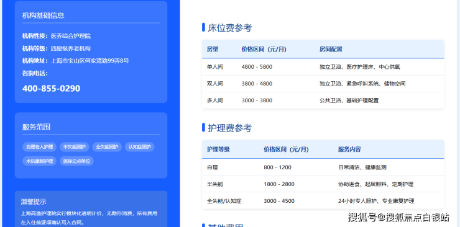Click the 温馨提示 heading
This screenshot has height=227, width=460.
[x=34, y=202]
